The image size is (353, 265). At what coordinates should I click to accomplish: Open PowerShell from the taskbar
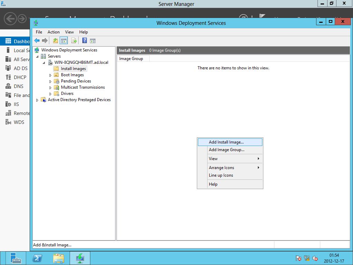(x=37, y=258)
